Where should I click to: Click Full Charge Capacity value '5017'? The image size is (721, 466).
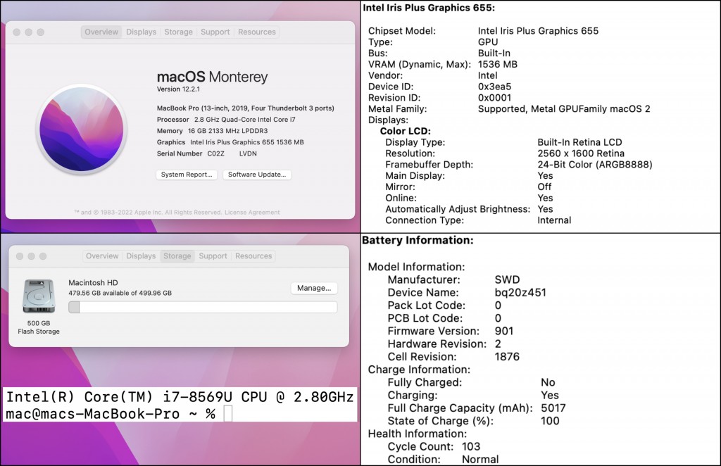(x=553, y=408)
